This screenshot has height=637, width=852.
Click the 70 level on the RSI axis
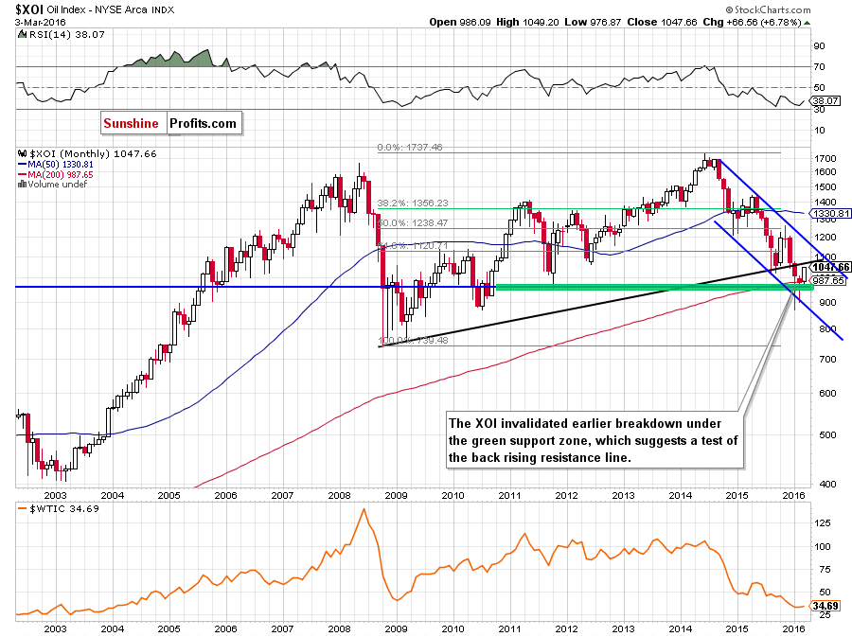point(819,67)
